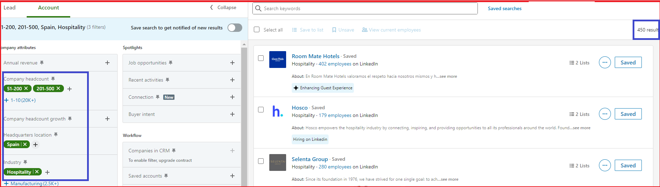Image resolution: width=660 pixels, height=187 pixels.
Task: Expand Recent activities filter
Action: (232, 80)
